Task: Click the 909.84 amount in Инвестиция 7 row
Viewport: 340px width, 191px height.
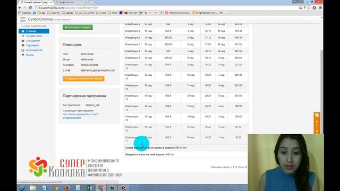Action: click(168, 45)
